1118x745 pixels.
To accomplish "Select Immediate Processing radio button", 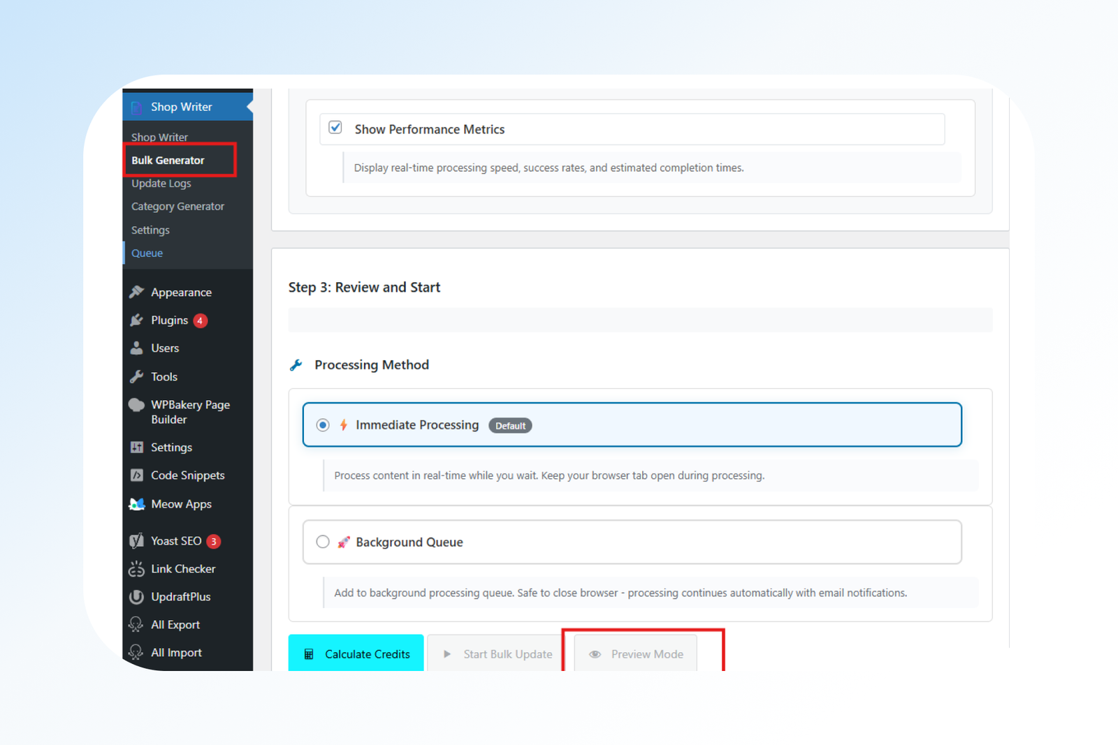I will pos(323,425).
